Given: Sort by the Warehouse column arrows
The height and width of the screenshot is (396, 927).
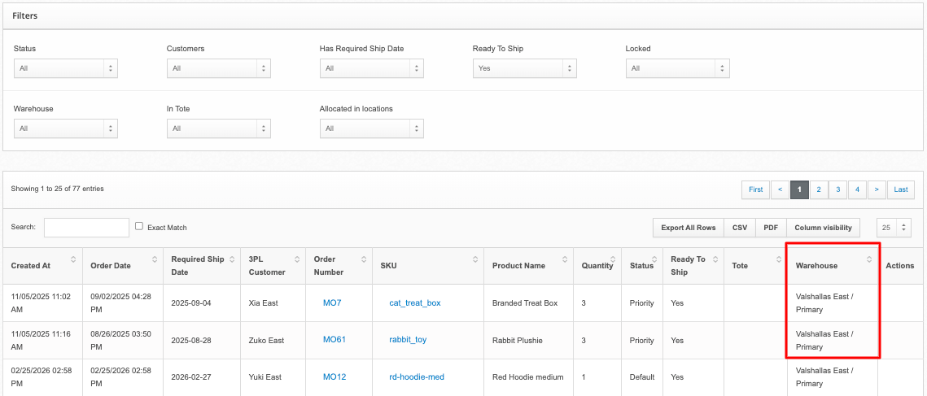Looking at the screenshot, I should [x=868, y=259].
